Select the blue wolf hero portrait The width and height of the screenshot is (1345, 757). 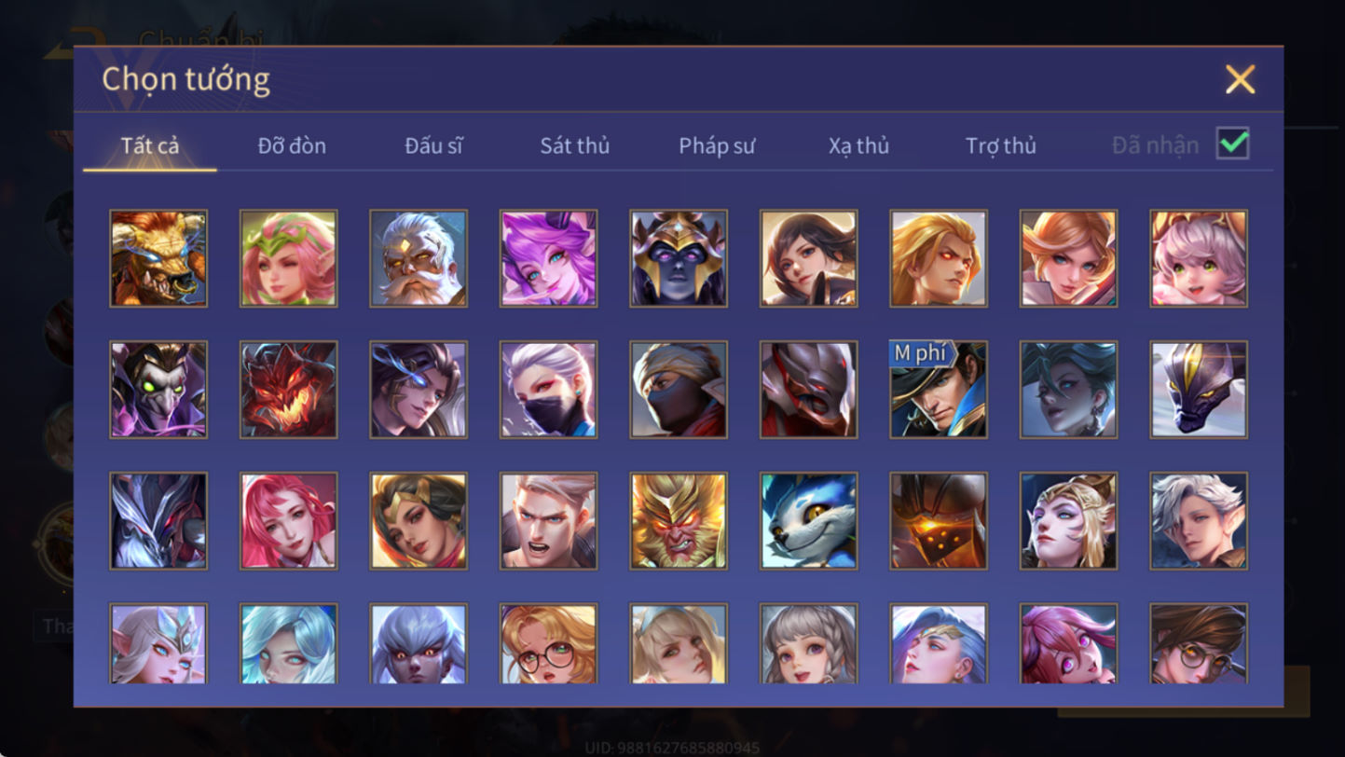click(809, 521)
